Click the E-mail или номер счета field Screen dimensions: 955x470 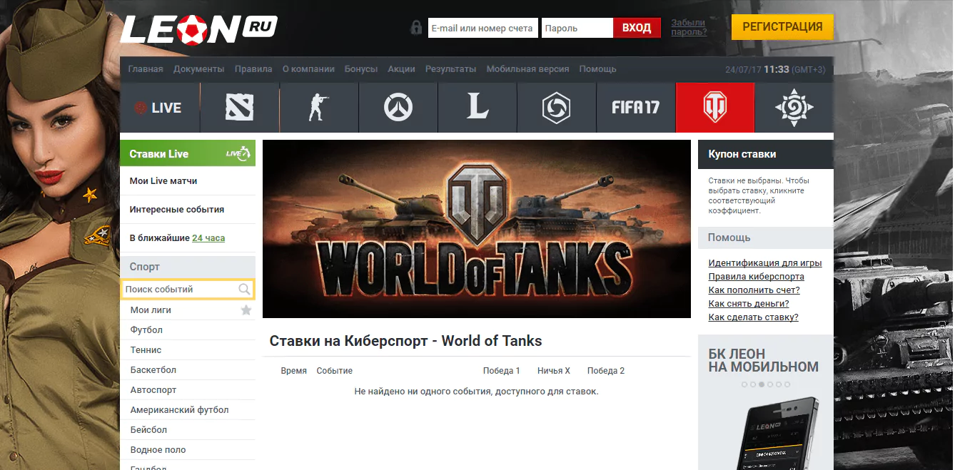[x=483, y=28]
